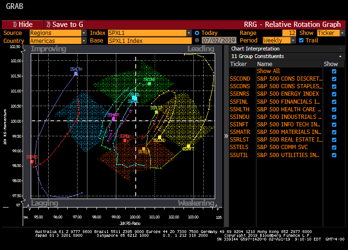Click the Name column header
The height and width of the screenshot is (250, 348).
click(265, 64)
